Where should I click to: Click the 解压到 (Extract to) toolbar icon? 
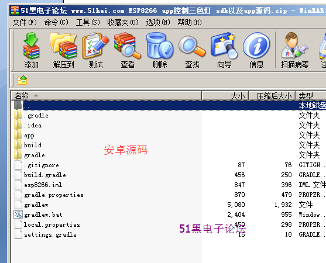pyautogui.click(x=63, y=50)
